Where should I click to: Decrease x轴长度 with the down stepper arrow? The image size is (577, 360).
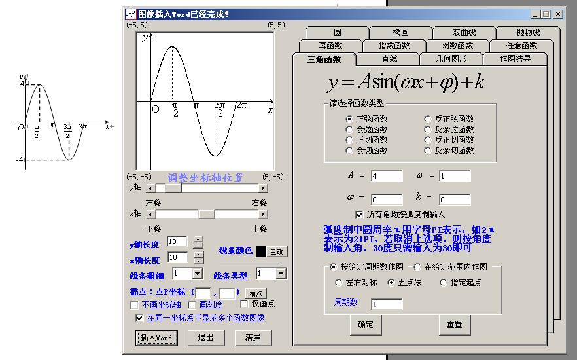[198, 261]
